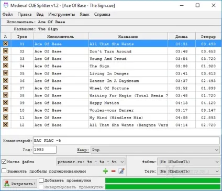Open the Вид menu
Viewport: 222px width, 191px height.
click(x=40, y=14)
